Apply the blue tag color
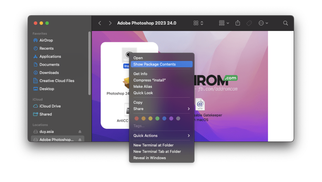Image resolution: width=322 pixels, height=182 pixels. pos(164,119)
